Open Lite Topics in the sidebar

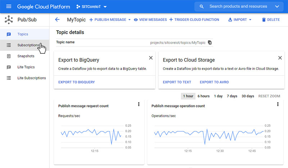click(24, 67)
